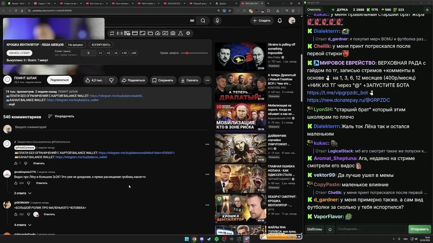The width and height of the screenshot is (433, 243).
Task: Expand the 3 replies under makirepioto2776 comment
Action: tap(23, 193)
